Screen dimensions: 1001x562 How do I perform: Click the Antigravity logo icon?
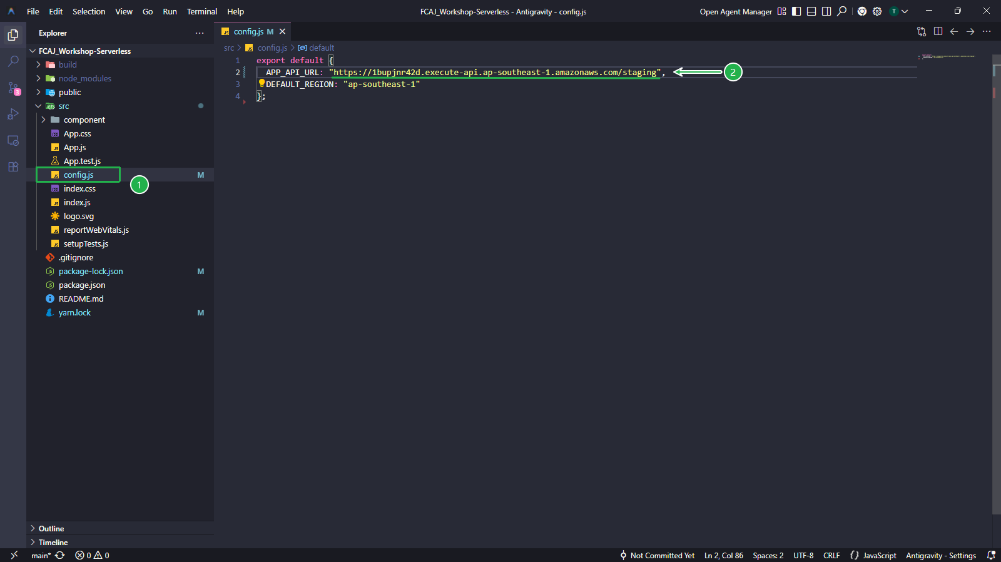click(11, 11)
